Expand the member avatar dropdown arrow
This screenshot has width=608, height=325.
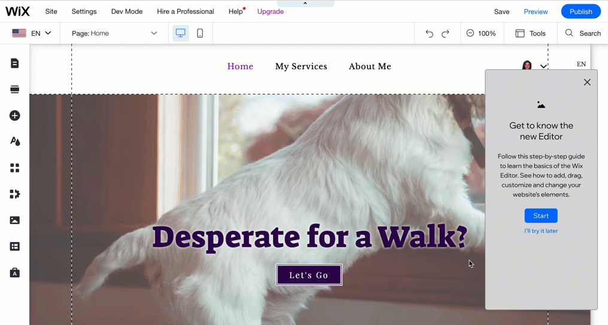[543, 66]
